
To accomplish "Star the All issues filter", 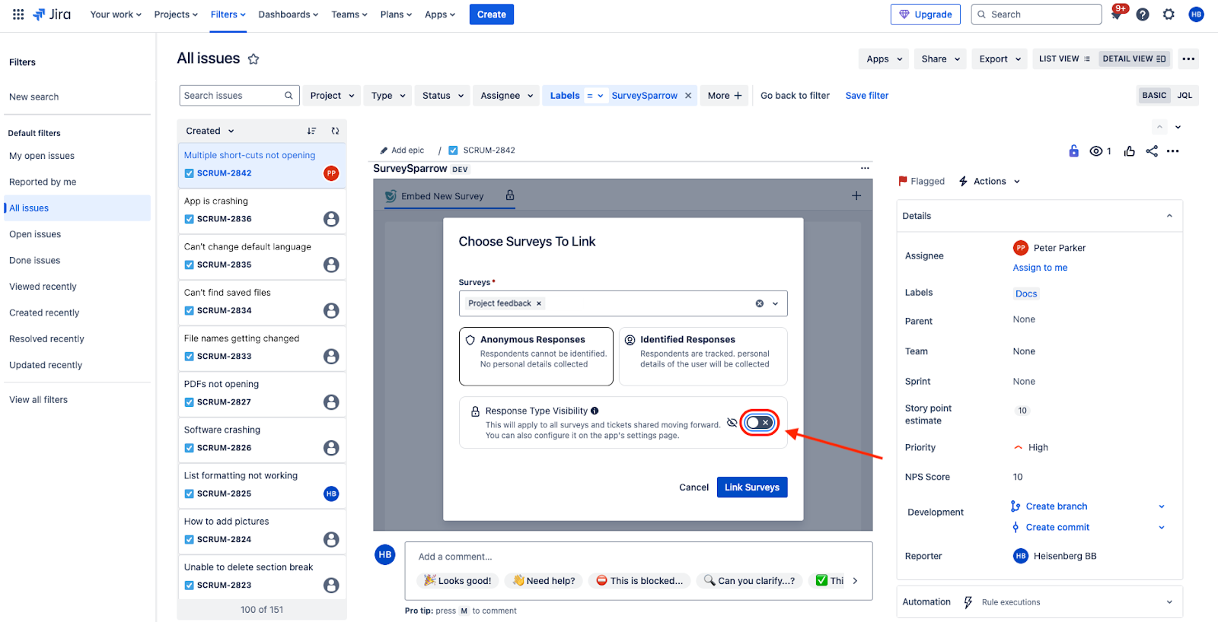I will pos(253,59).
